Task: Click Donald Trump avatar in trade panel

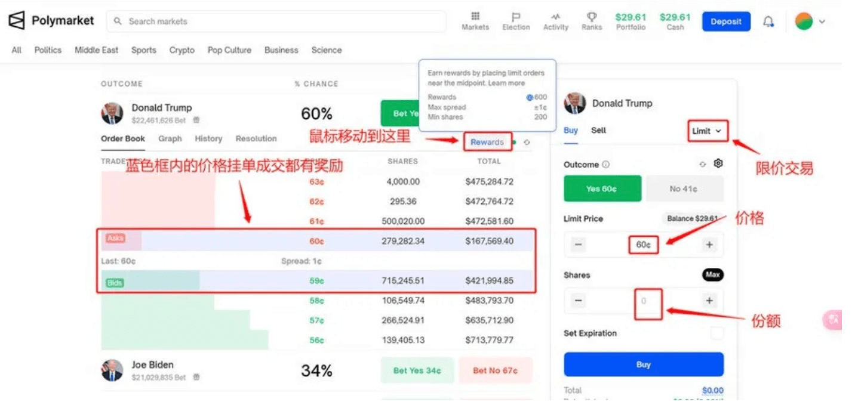Action: [x=575, y=103]
